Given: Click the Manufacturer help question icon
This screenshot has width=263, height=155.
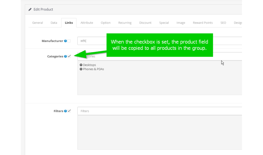Looking at the screenshot, I should click(x=65, y=41).
